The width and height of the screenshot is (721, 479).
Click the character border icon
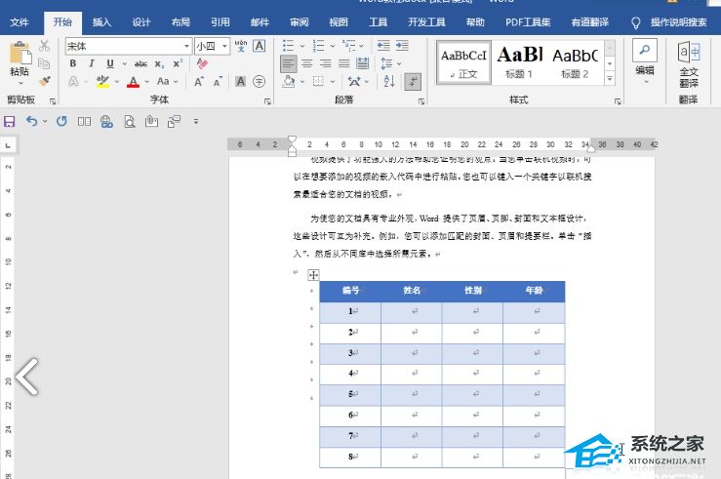260,46
